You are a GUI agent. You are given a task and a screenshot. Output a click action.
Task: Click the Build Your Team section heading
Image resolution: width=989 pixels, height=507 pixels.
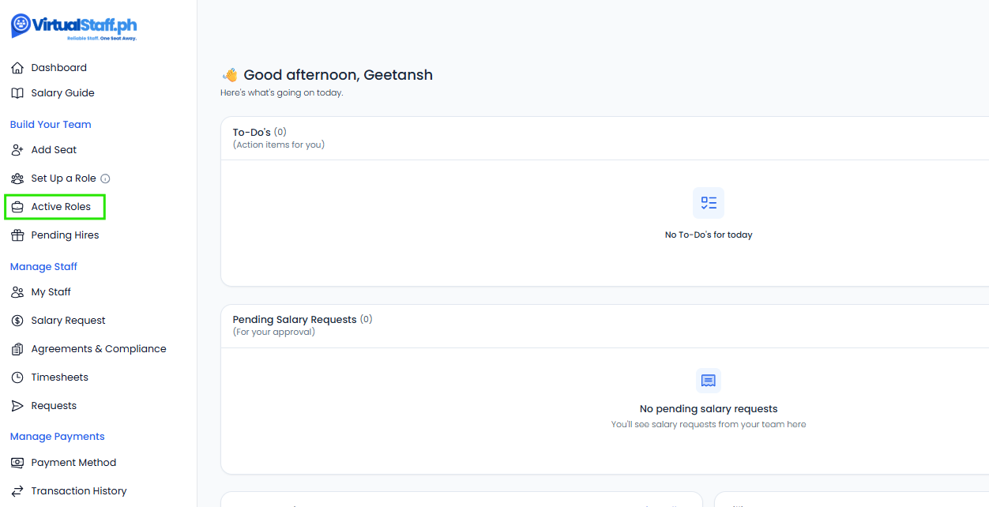point(51,125)
